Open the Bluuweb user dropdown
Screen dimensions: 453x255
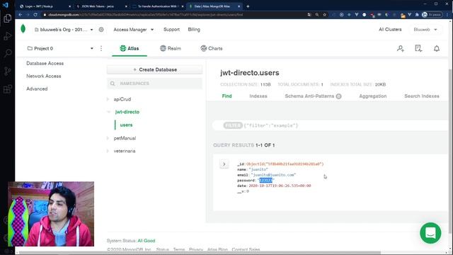[425, 30]
